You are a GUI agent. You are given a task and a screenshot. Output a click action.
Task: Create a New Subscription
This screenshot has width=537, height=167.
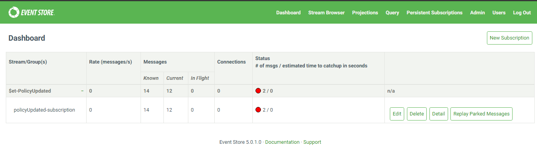point(509,38)
